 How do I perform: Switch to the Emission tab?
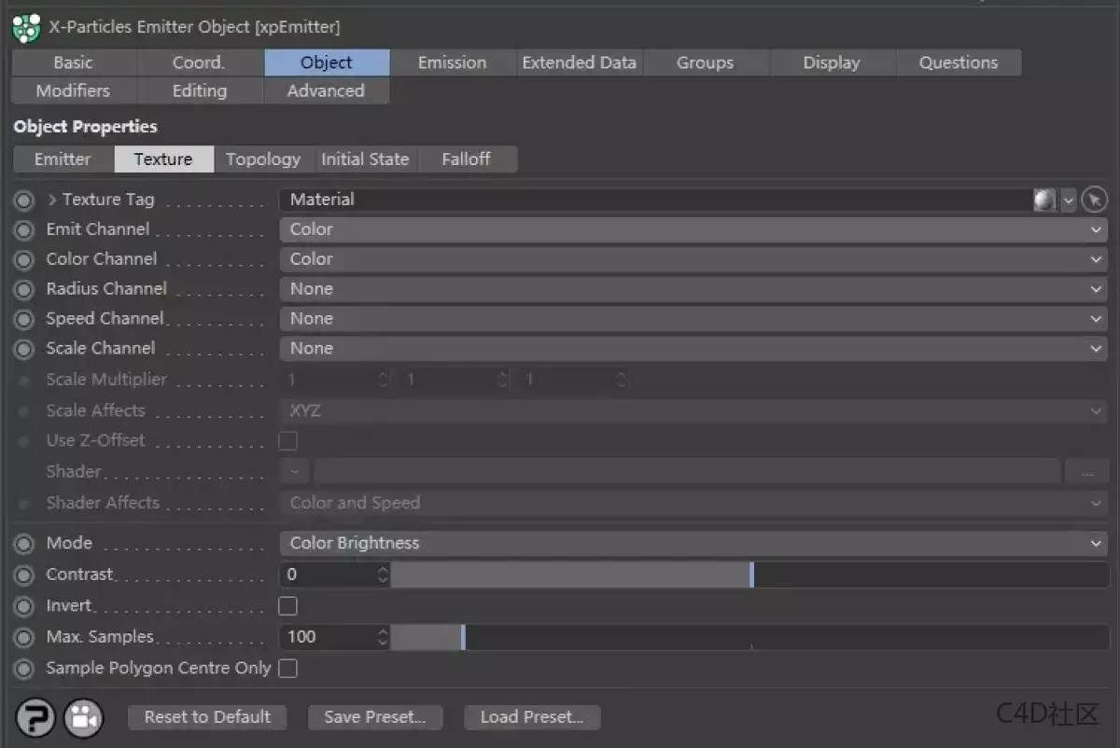pos(453,62)
